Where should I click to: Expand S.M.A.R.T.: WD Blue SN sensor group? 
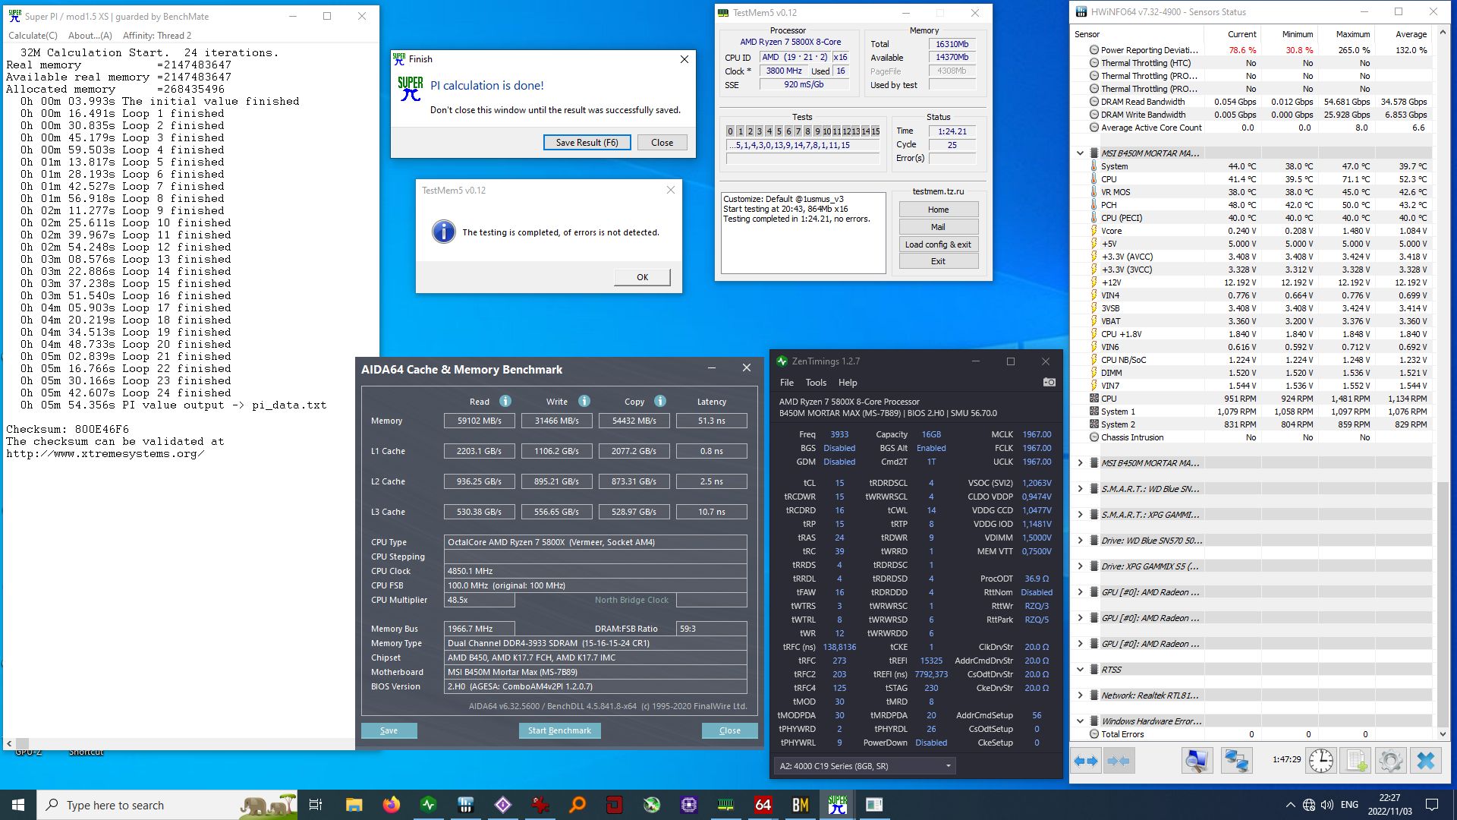tap(1081, 489)
